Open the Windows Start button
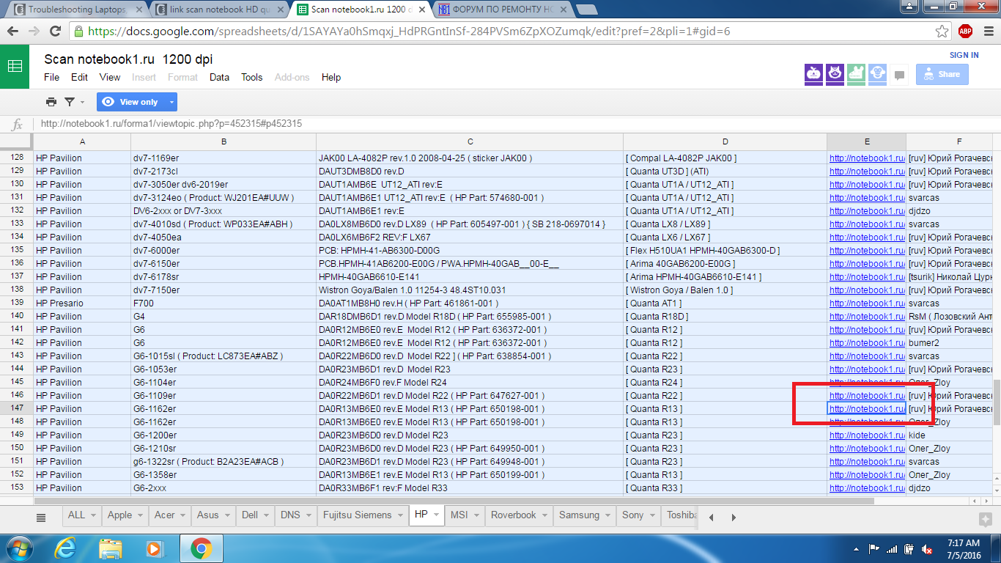 18,548
